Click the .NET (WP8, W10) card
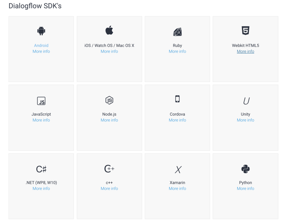 [x=41, y=183]
